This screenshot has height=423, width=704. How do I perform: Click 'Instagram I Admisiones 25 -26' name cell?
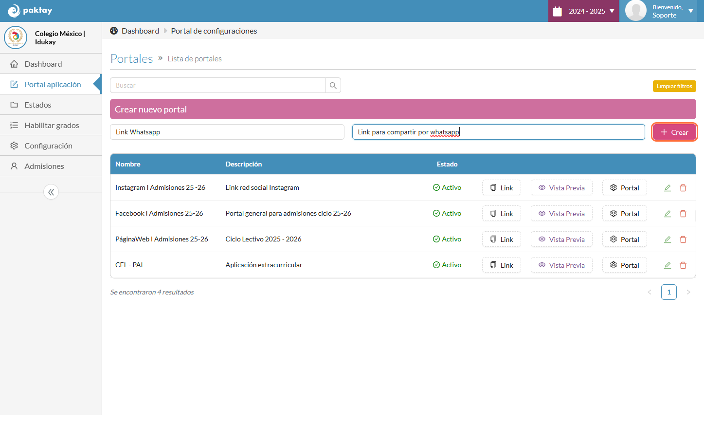(160, 187)
